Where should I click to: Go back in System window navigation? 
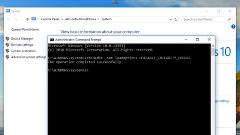pos(9,19)
